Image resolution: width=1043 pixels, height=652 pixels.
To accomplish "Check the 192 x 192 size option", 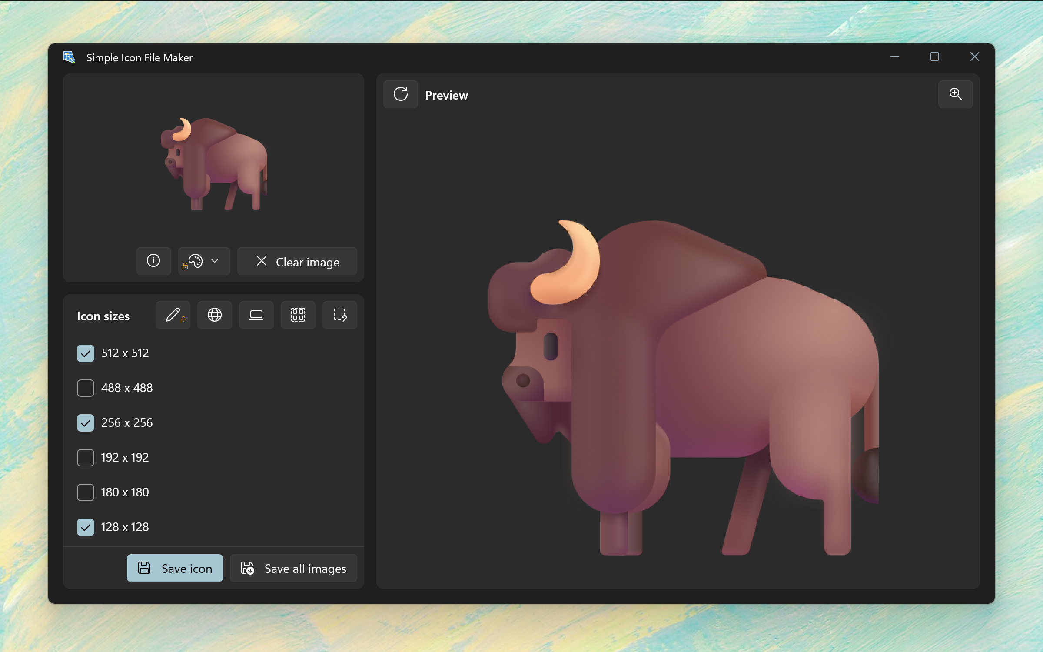I will (86, 458).
